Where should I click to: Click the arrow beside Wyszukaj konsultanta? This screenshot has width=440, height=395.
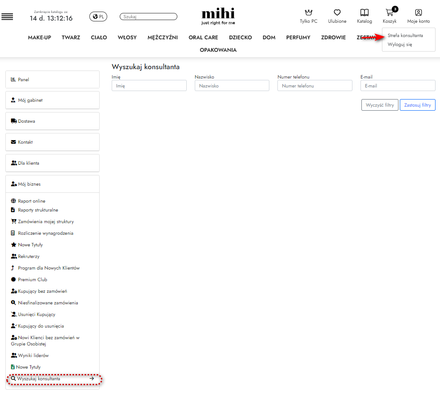pyautogui.click(x=92, y=378)
